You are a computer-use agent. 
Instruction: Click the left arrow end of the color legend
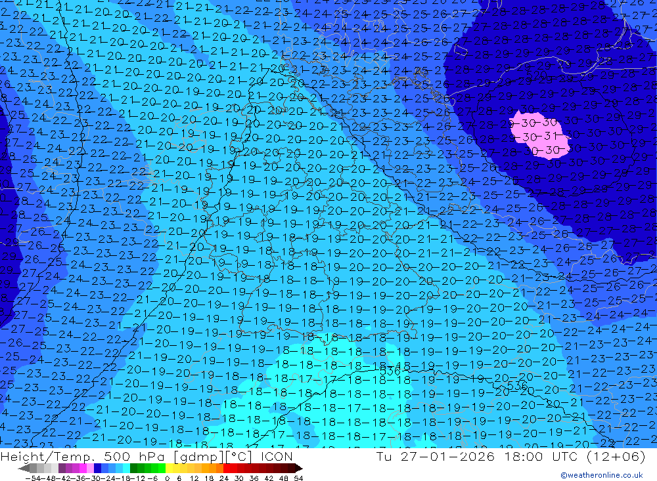[24, 469]
